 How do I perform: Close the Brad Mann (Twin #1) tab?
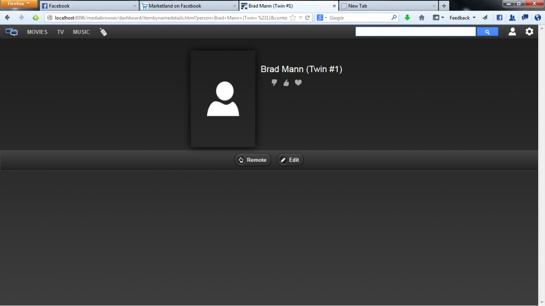coord(334,6)
